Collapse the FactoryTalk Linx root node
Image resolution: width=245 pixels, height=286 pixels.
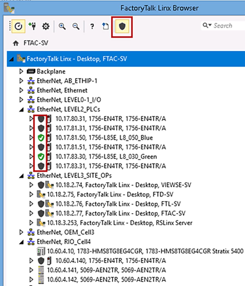(x=12, y=59)
